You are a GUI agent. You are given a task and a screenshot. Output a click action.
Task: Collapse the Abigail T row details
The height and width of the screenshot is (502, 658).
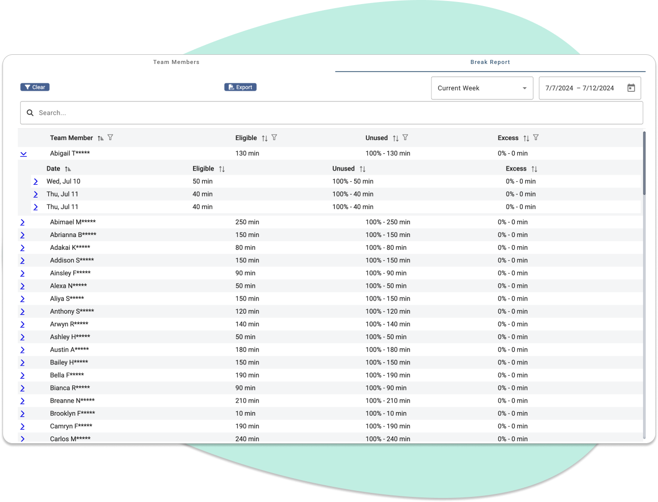tap(23, 153)
